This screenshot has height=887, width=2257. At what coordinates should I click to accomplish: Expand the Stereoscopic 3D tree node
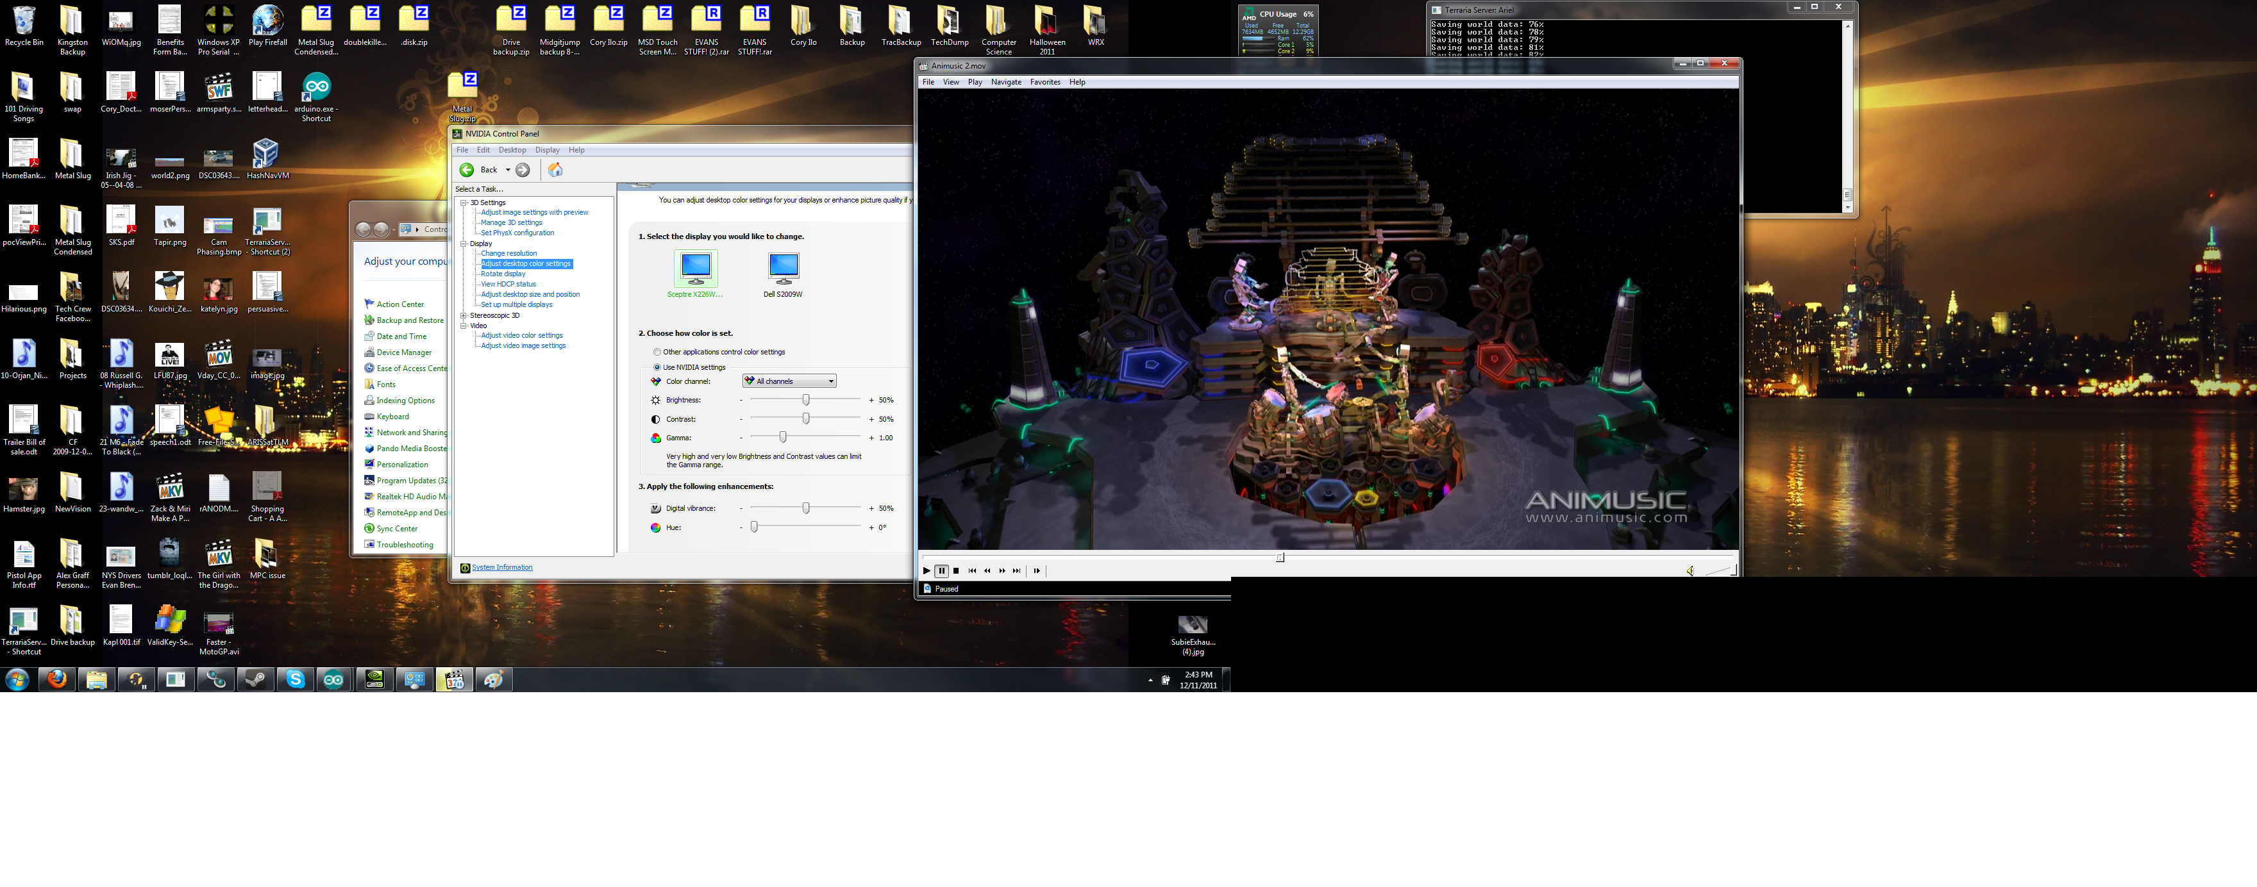coord(464,315)
